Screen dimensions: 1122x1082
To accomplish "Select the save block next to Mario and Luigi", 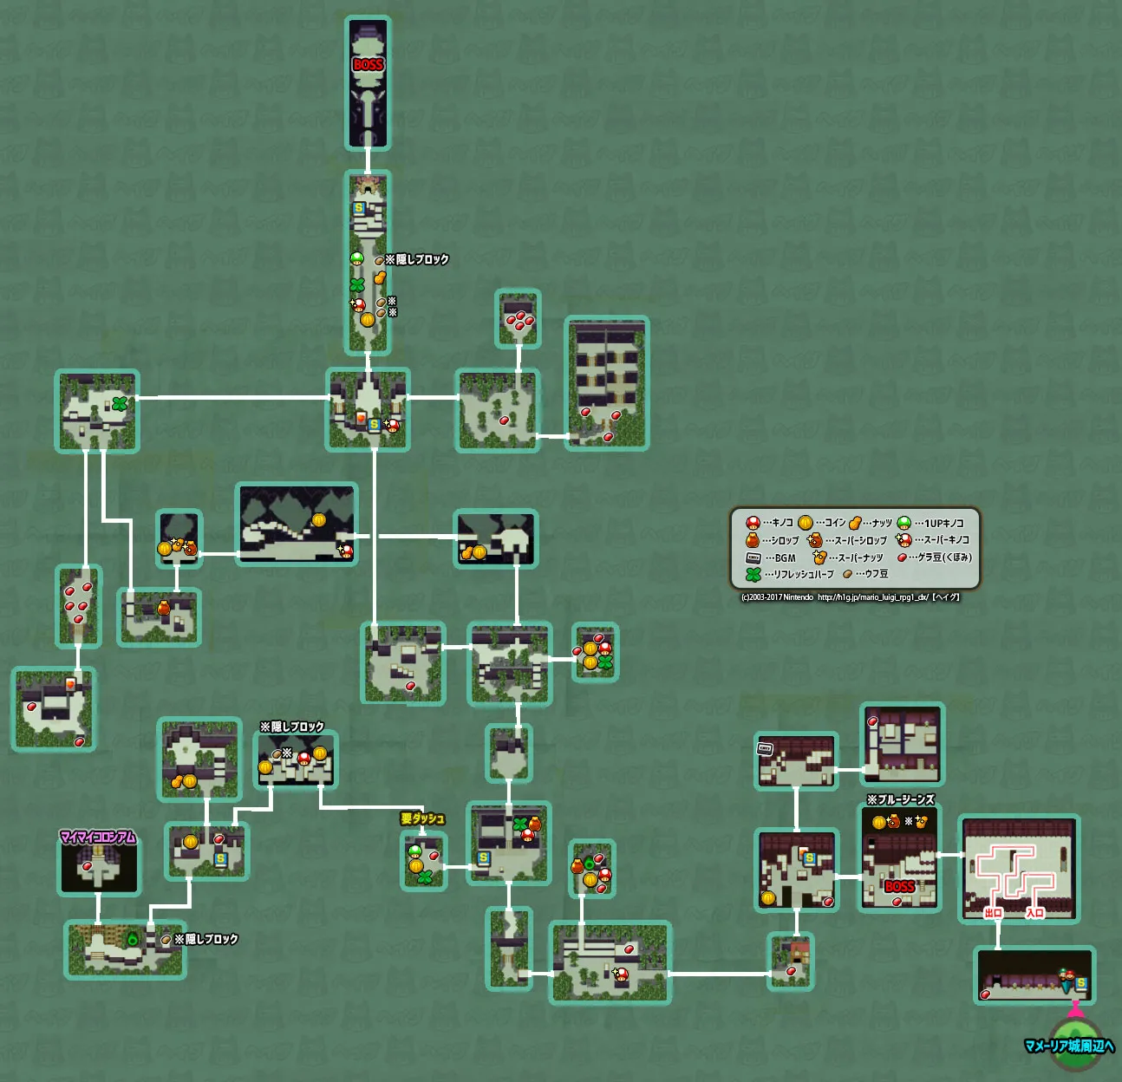I will tap(1081, 984).
